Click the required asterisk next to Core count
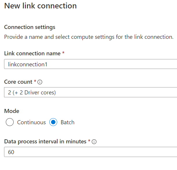The image size is (177, 170). (35, 81)
